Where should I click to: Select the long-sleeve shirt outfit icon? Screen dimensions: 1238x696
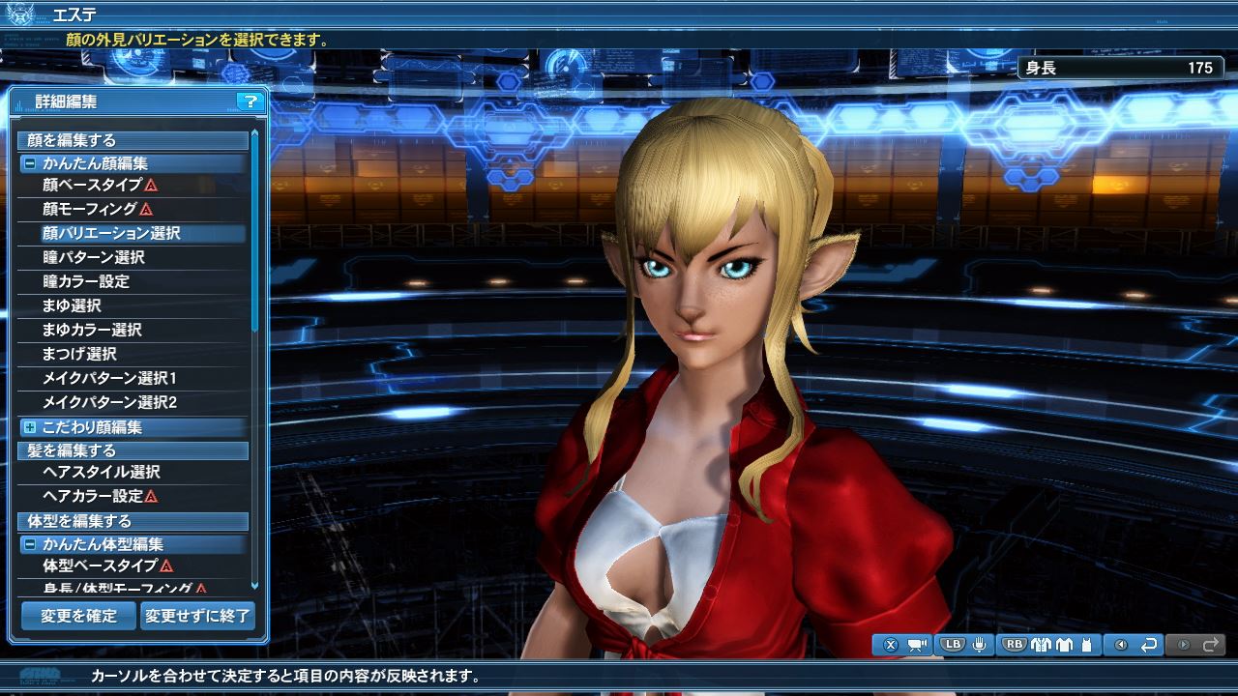click(1065, 645)
